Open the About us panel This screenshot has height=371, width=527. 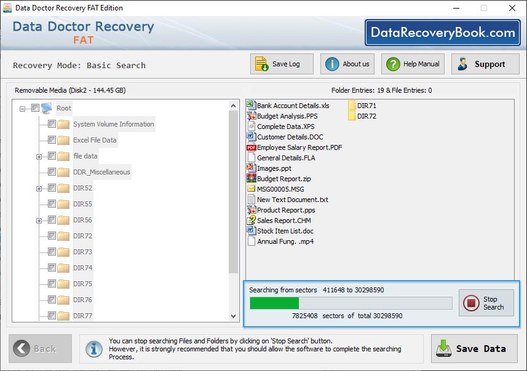(x=347, y=63)
